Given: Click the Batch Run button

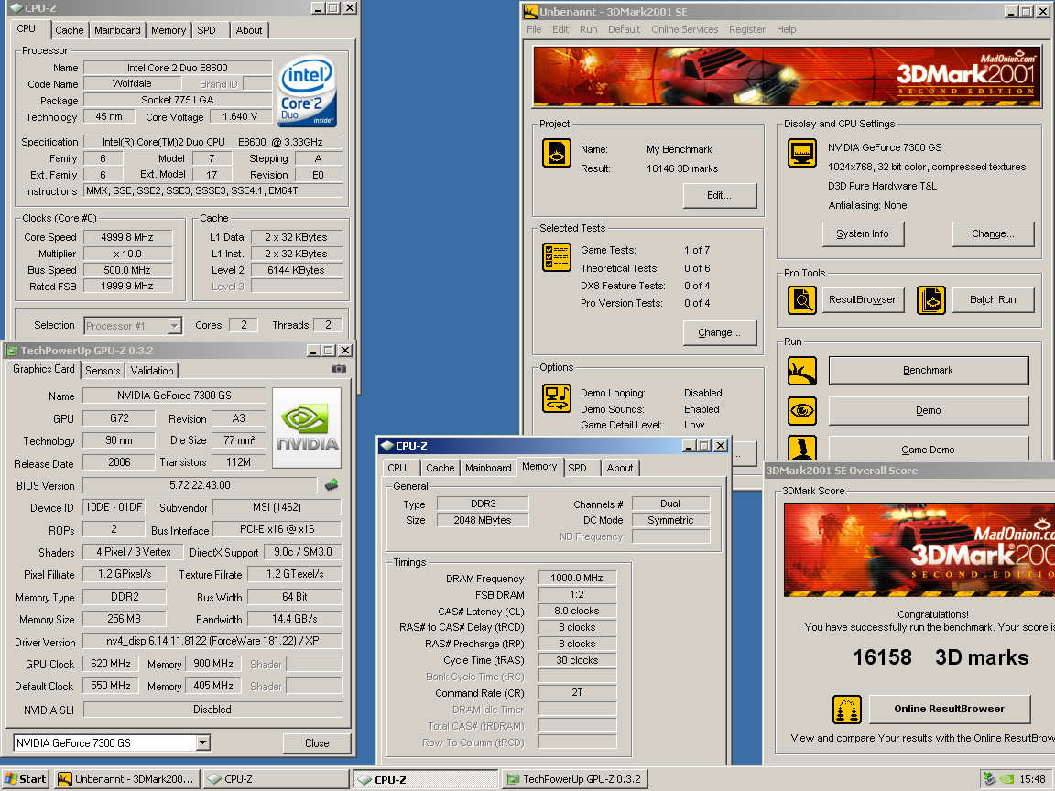Looking at the screenshot, I should 993,299.
